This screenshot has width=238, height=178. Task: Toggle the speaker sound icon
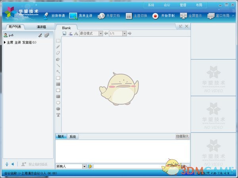[x=13, y=164]
